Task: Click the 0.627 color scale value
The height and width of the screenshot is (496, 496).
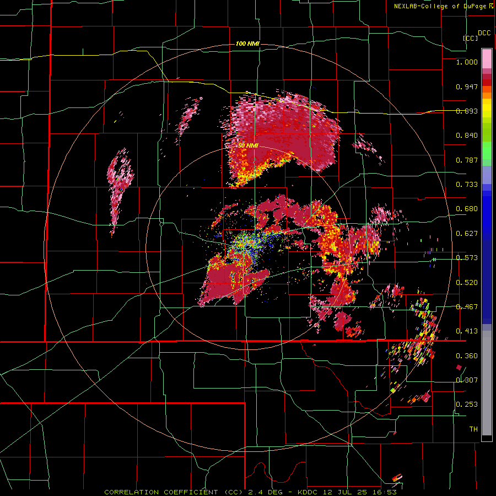Action: point(467,234)
